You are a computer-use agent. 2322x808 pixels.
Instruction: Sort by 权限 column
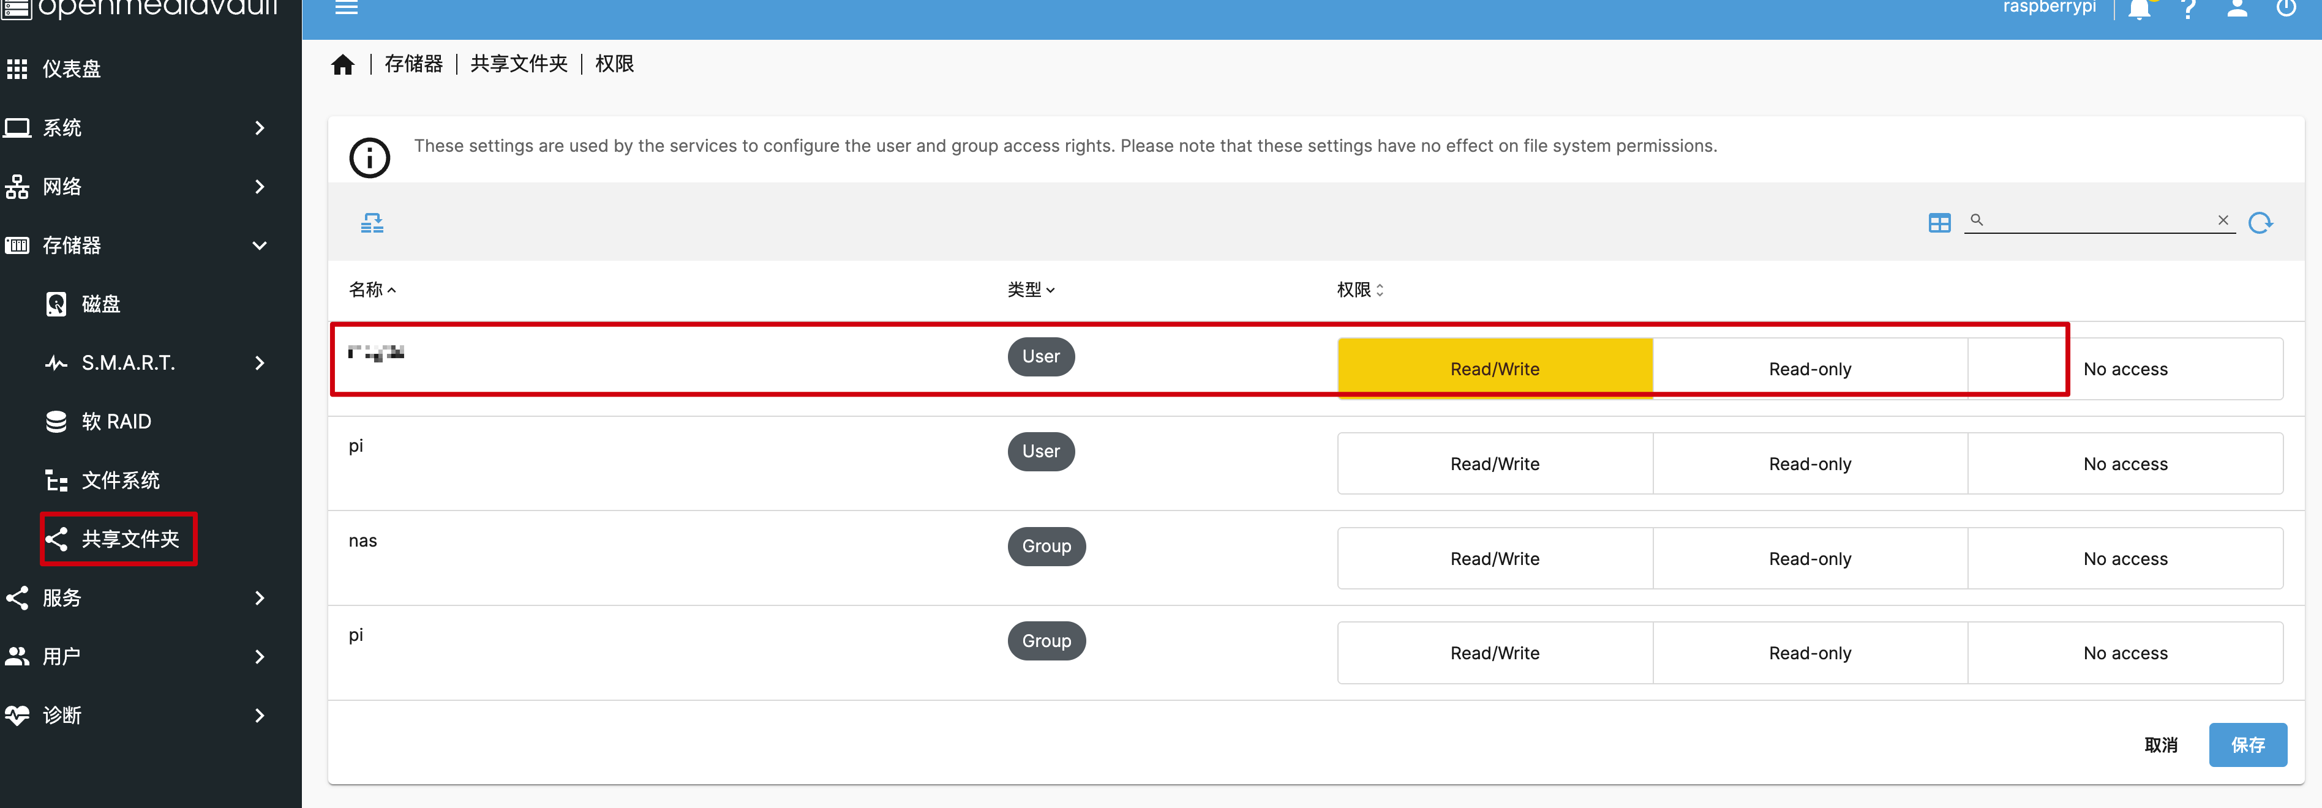[x=1360, y=289]
